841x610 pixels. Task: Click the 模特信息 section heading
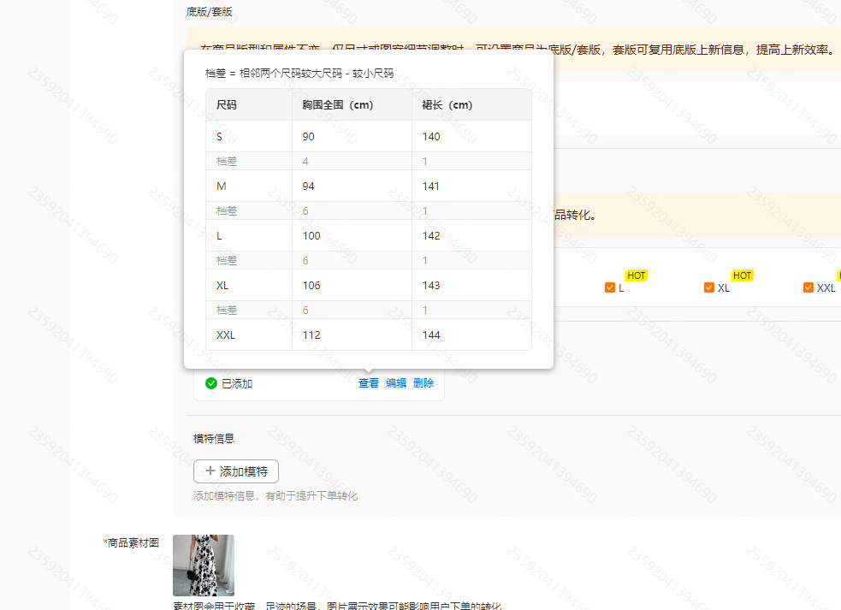(214, 438)
